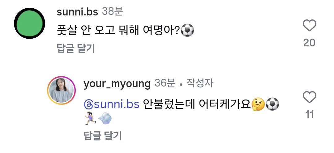Like the reply from your_myoung
This screenshot has height=153, width=334.
click(x=309, y=98)
